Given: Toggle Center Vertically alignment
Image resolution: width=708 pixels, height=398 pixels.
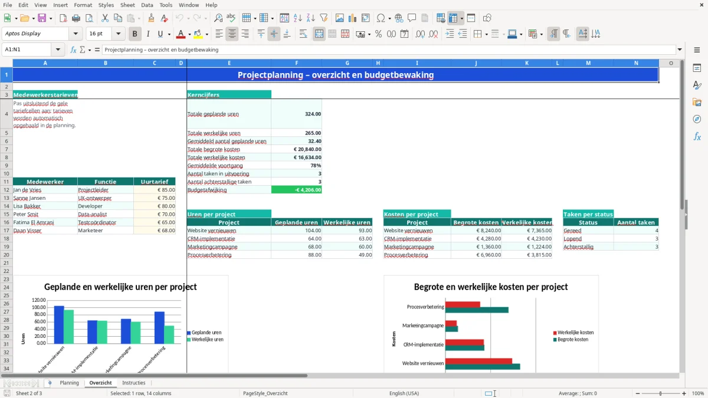Looking at the screenshot, I should pyautogui.click(x=274, y=34).
